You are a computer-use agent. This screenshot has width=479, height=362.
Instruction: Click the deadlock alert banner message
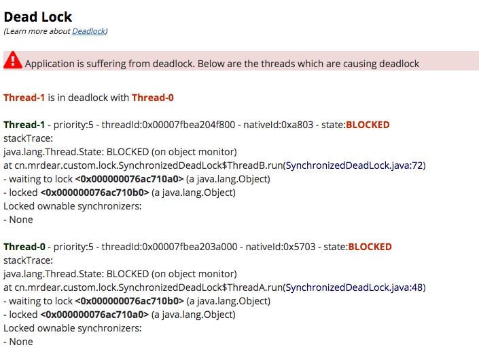(x=222, y=64)
